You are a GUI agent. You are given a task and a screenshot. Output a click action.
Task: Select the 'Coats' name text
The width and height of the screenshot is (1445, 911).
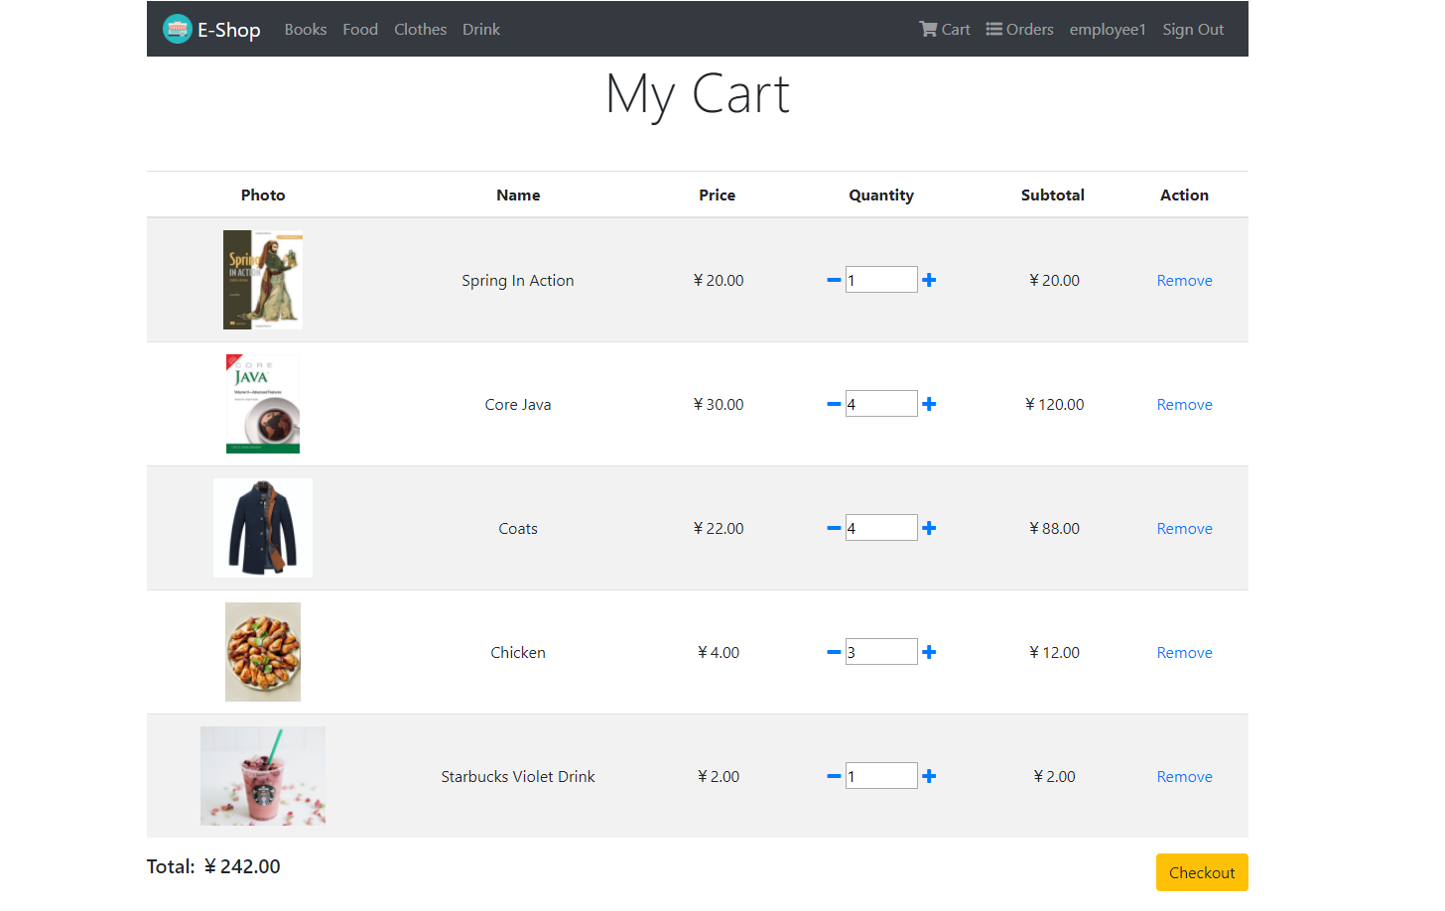click(518, 528)
